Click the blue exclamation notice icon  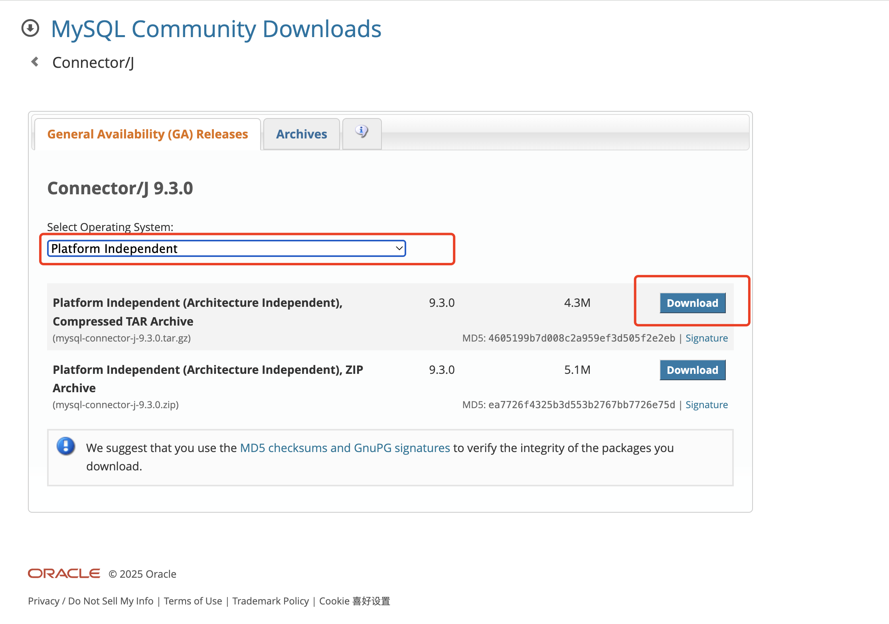[x=66, y=446]
